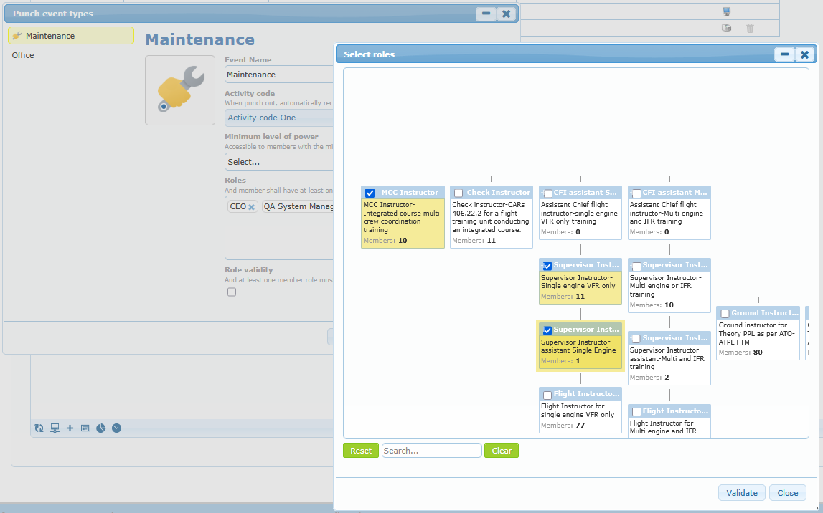Click the Validate button
Screen dimensions: 823x513
(741, 493)
